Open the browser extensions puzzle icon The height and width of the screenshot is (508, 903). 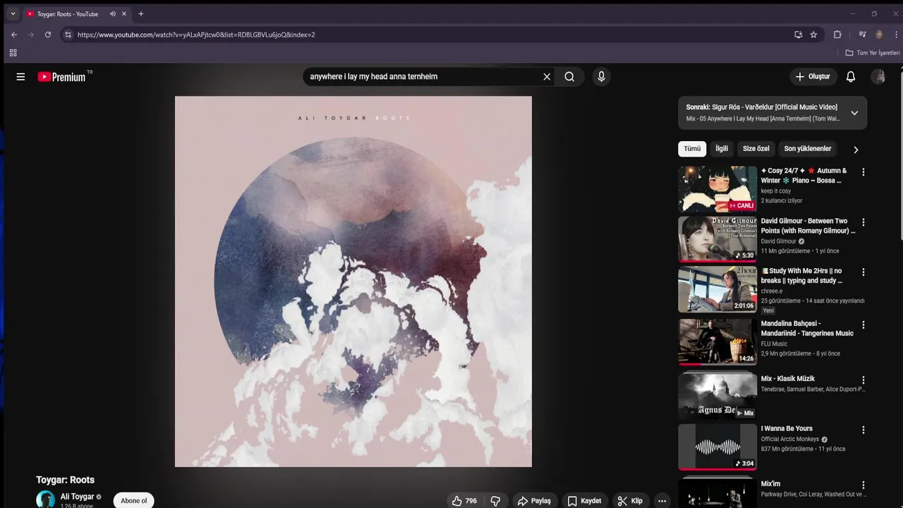(837, 35)
